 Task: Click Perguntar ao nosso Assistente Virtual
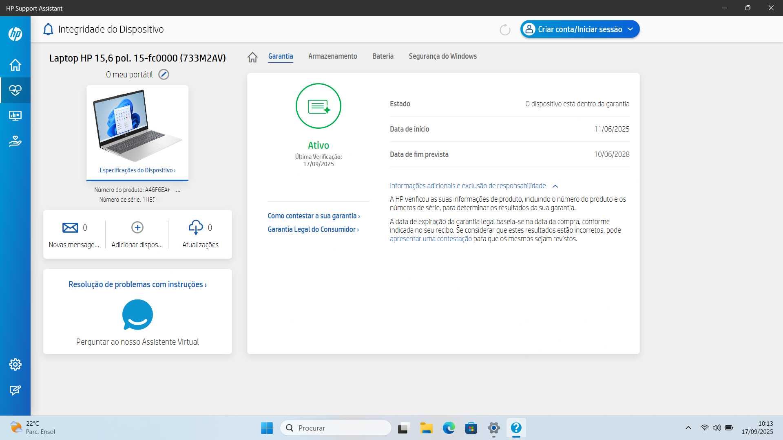[x=137, y=342]
